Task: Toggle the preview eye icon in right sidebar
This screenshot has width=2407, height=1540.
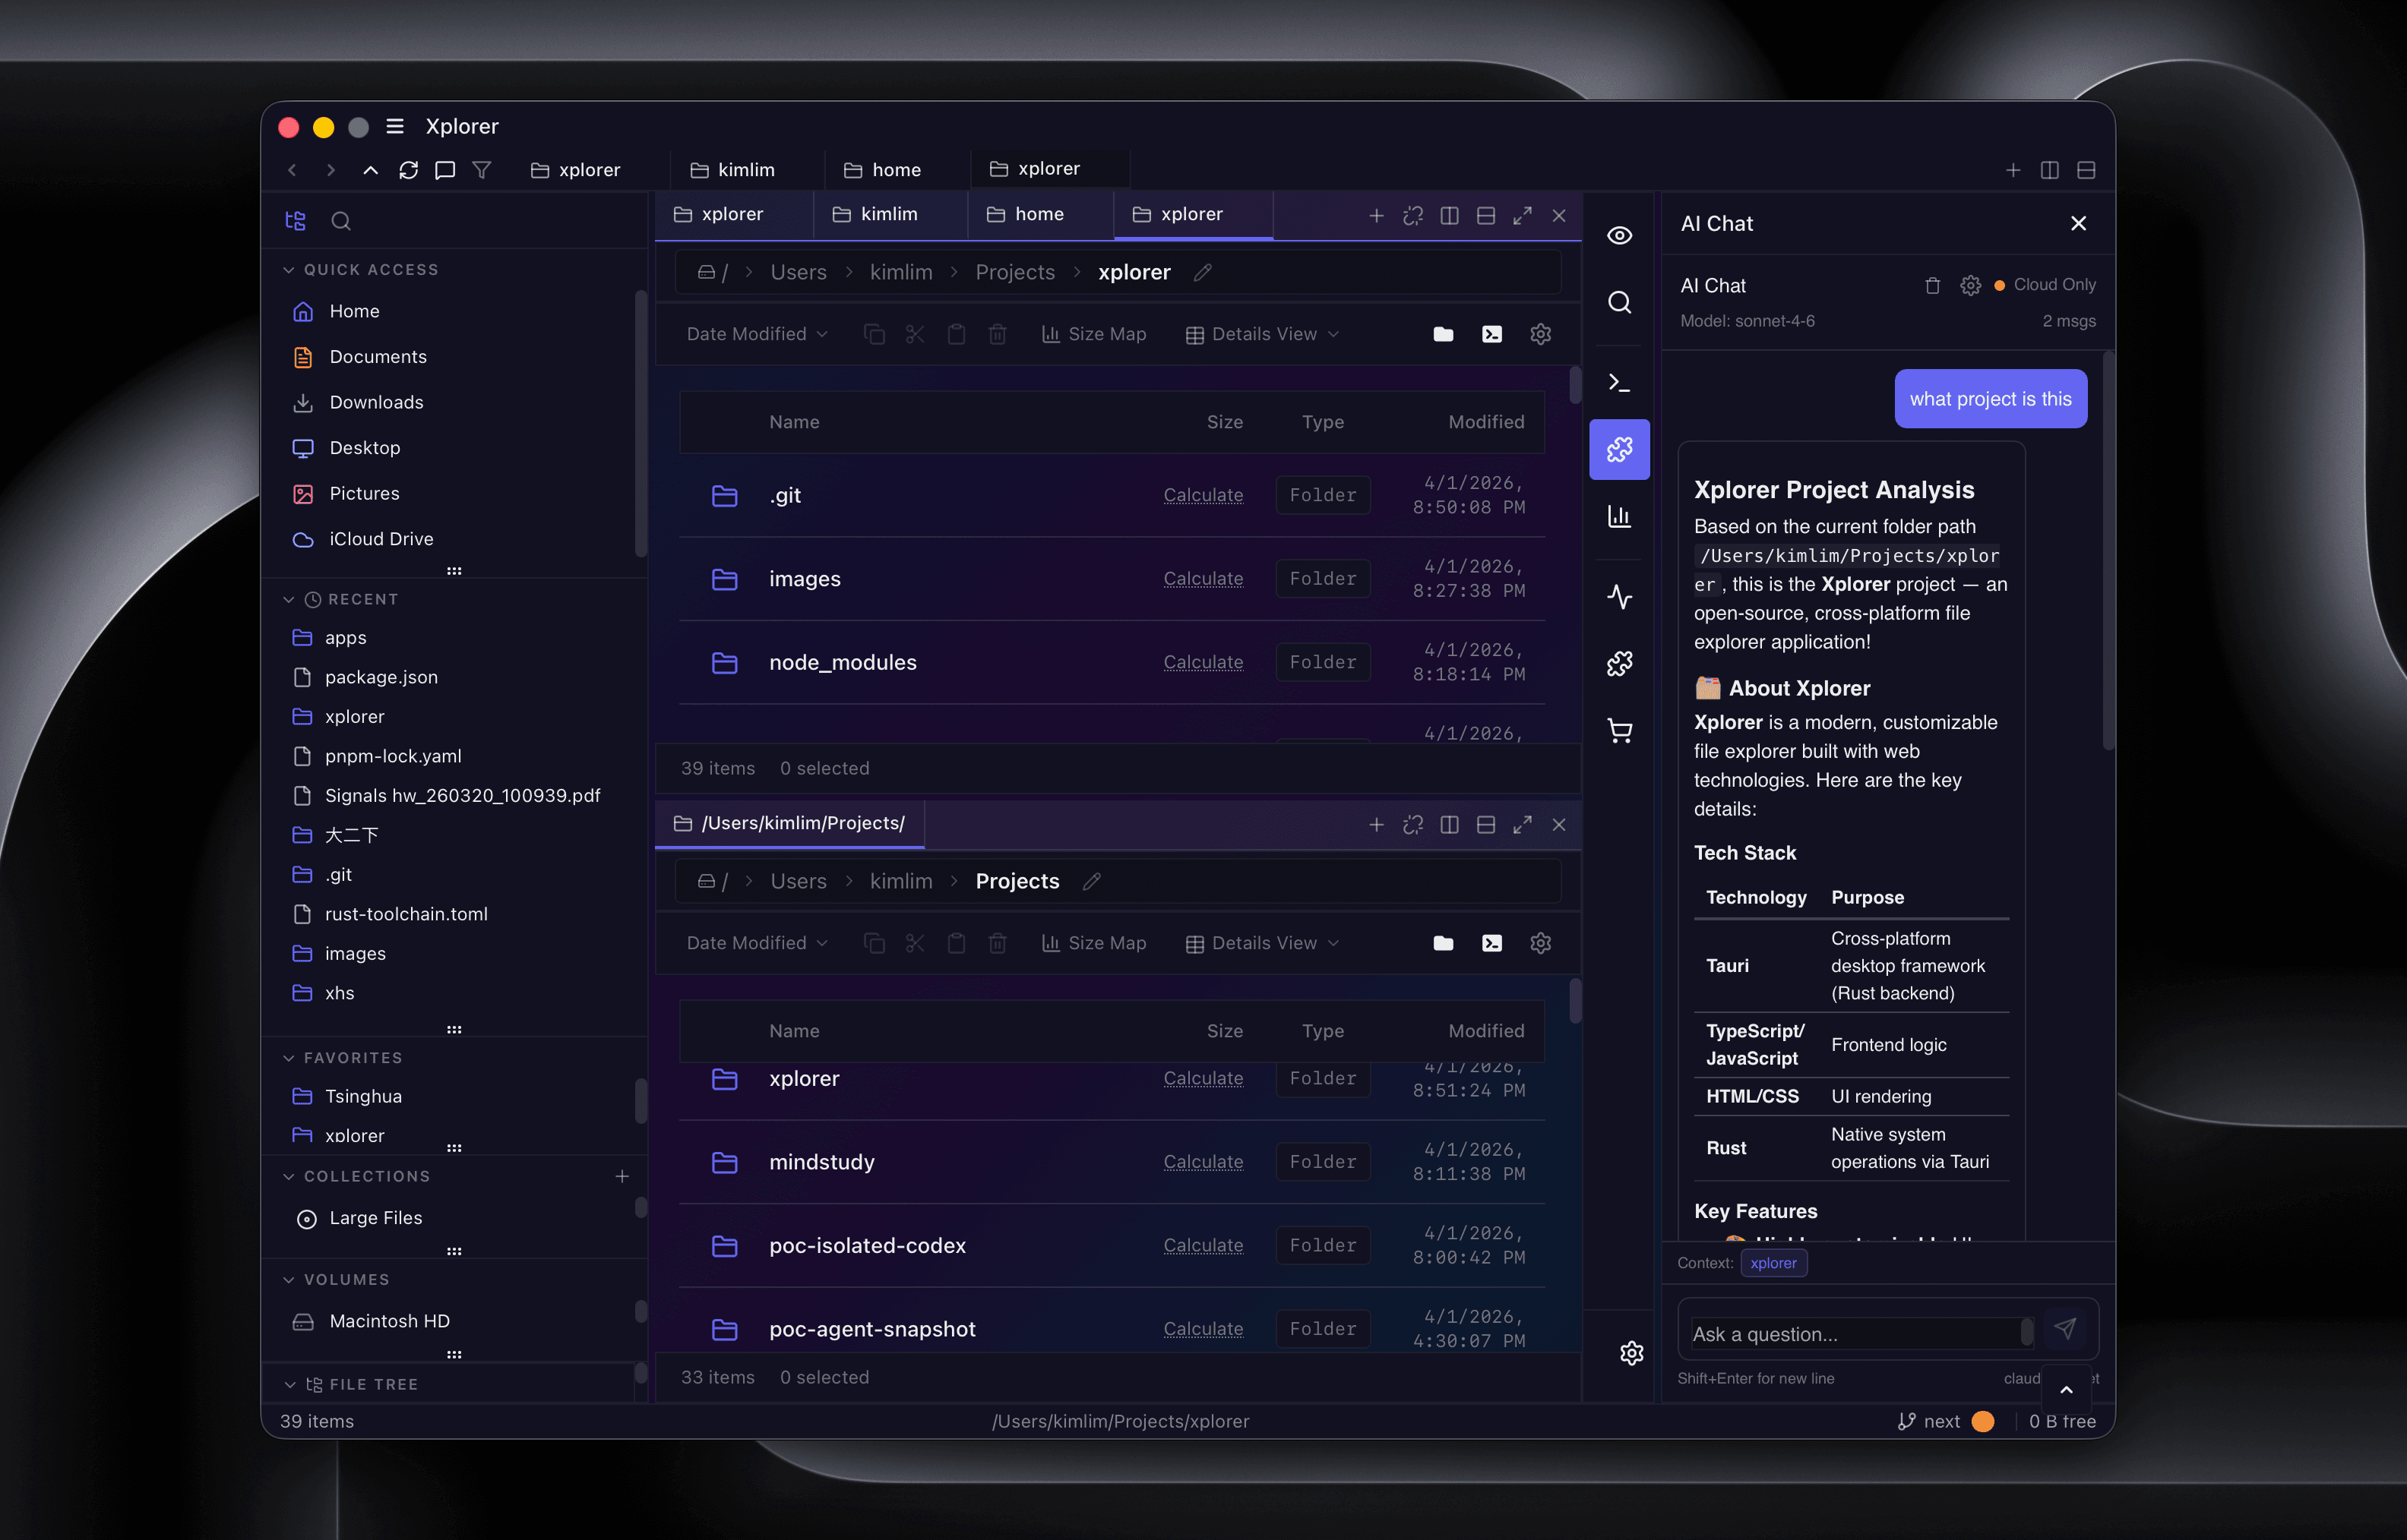Action: (x=1618, y=233)
